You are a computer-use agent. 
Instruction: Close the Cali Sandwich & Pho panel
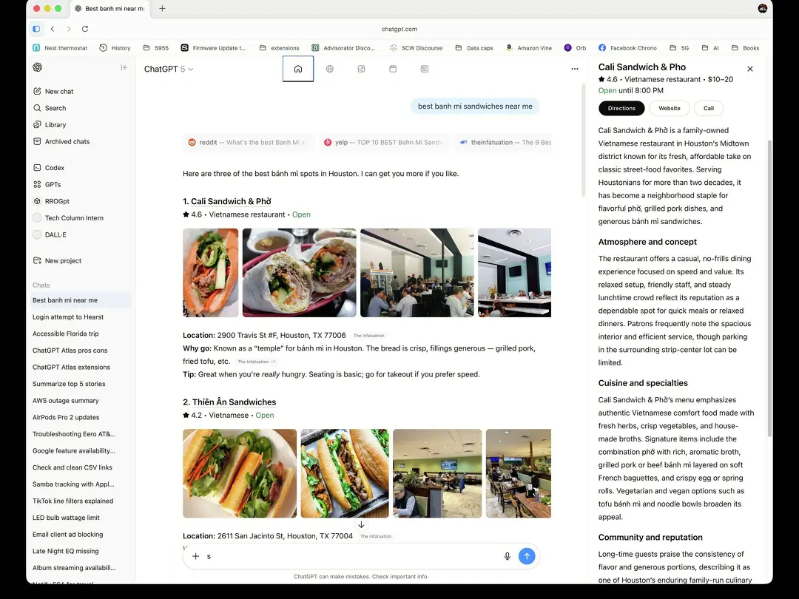pos(749,69)
